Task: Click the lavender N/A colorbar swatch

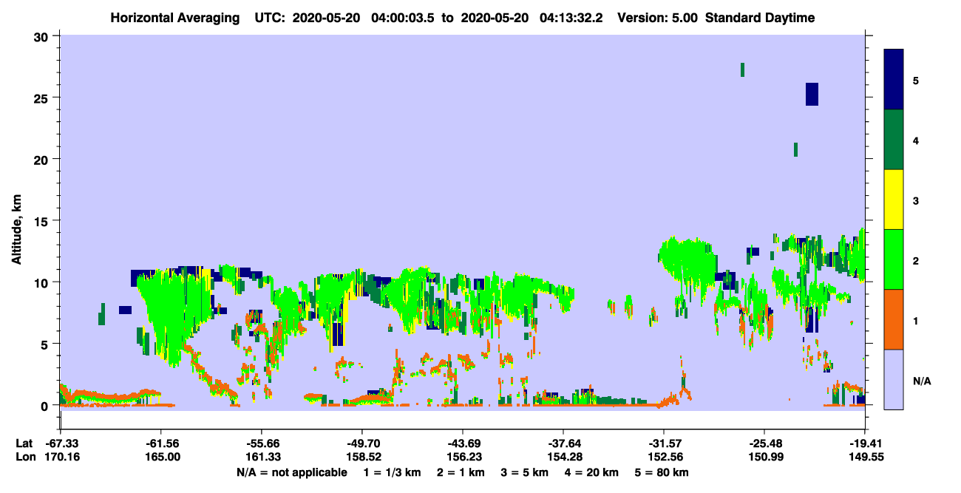Action: 894,379
